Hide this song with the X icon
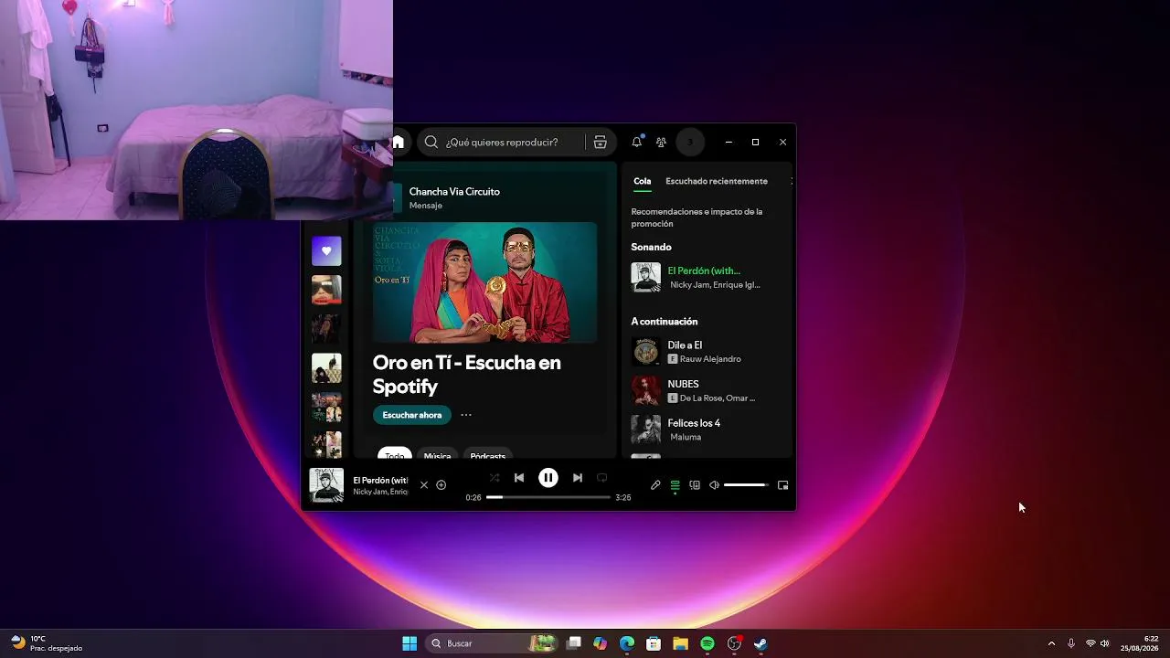Viewport: 1170px width, 658px height. click(x=423, y=485)
